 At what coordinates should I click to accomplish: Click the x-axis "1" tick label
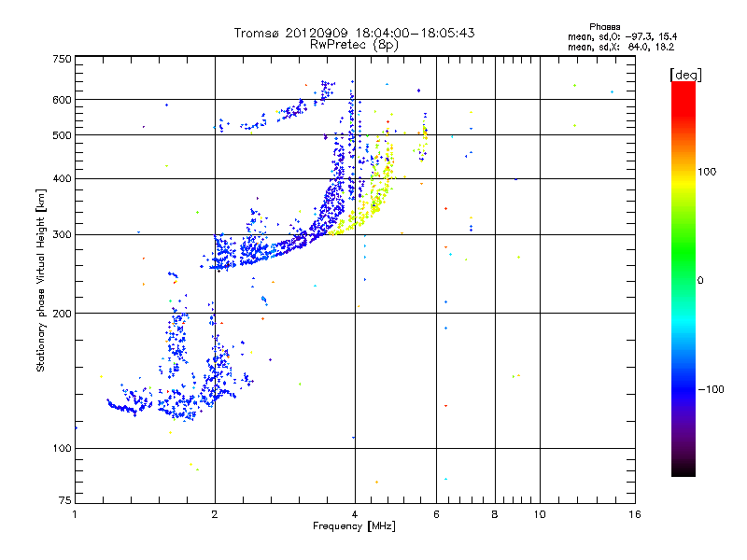click(75, 514)
